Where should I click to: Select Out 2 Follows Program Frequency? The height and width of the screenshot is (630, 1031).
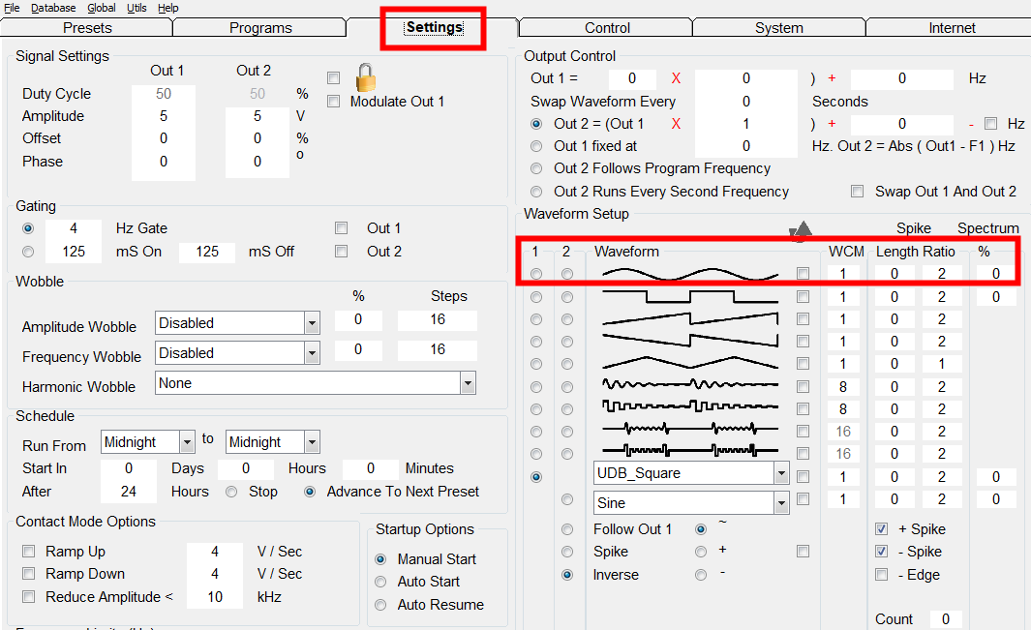click(x=536, y=168)
